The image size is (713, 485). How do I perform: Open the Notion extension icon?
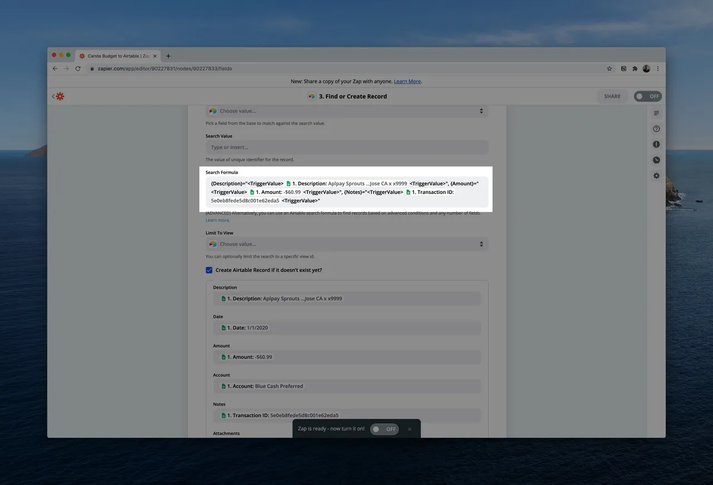coord(623,68)
